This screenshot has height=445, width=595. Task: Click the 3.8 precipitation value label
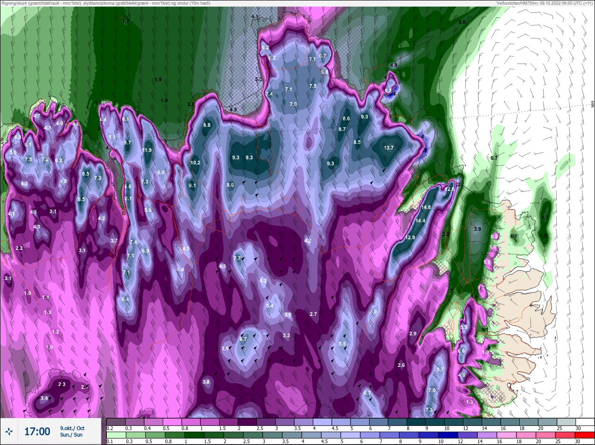click(x=206, y=382)
